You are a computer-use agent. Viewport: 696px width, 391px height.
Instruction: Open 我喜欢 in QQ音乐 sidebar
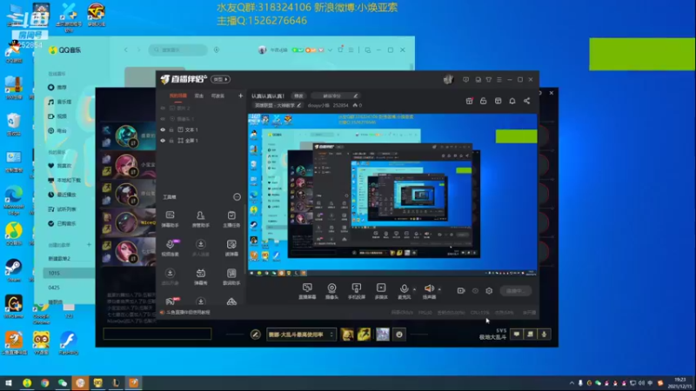60,166
